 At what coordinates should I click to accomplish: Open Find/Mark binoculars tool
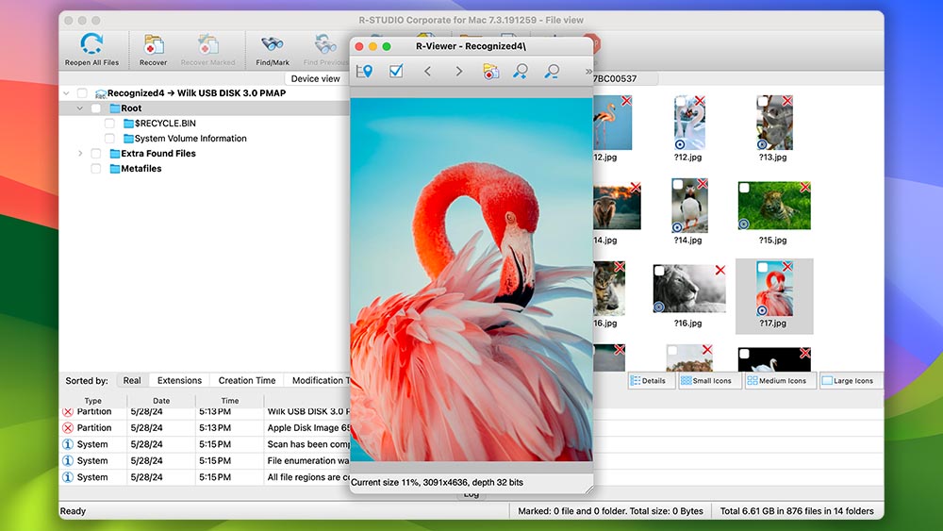pyautogui.click(x=272, y=45)
